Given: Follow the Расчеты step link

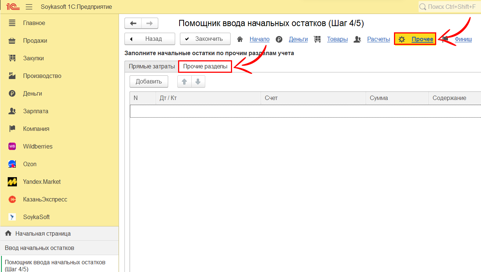Looking at the screenshot, I should pyautogui.click(x=379, y=39).
